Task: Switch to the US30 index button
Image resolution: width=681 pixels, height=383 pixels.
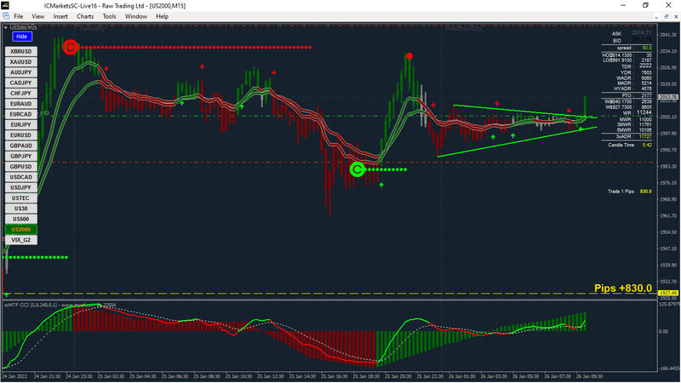Action: (x=20, y=209)
